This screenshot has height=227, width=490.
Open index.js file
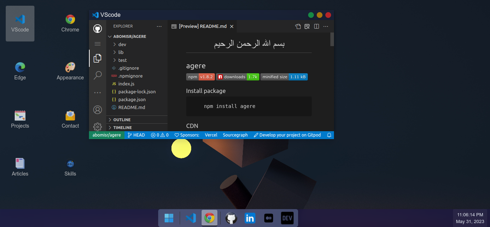tap(137, 84)
